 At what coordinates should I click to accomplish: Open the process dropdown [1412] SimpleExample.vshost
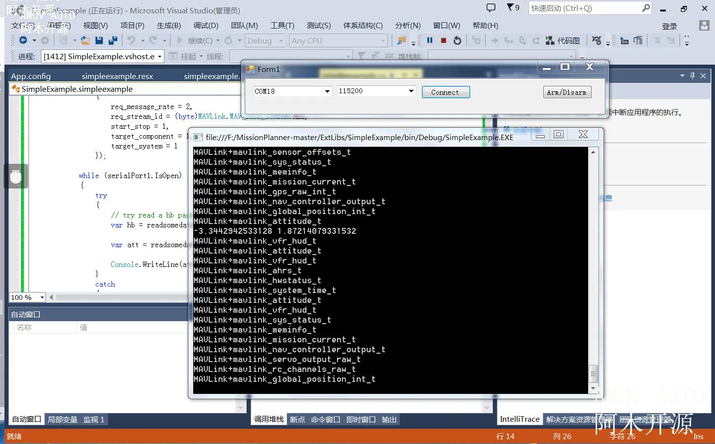pyautogui.click(x=103, y=56)
